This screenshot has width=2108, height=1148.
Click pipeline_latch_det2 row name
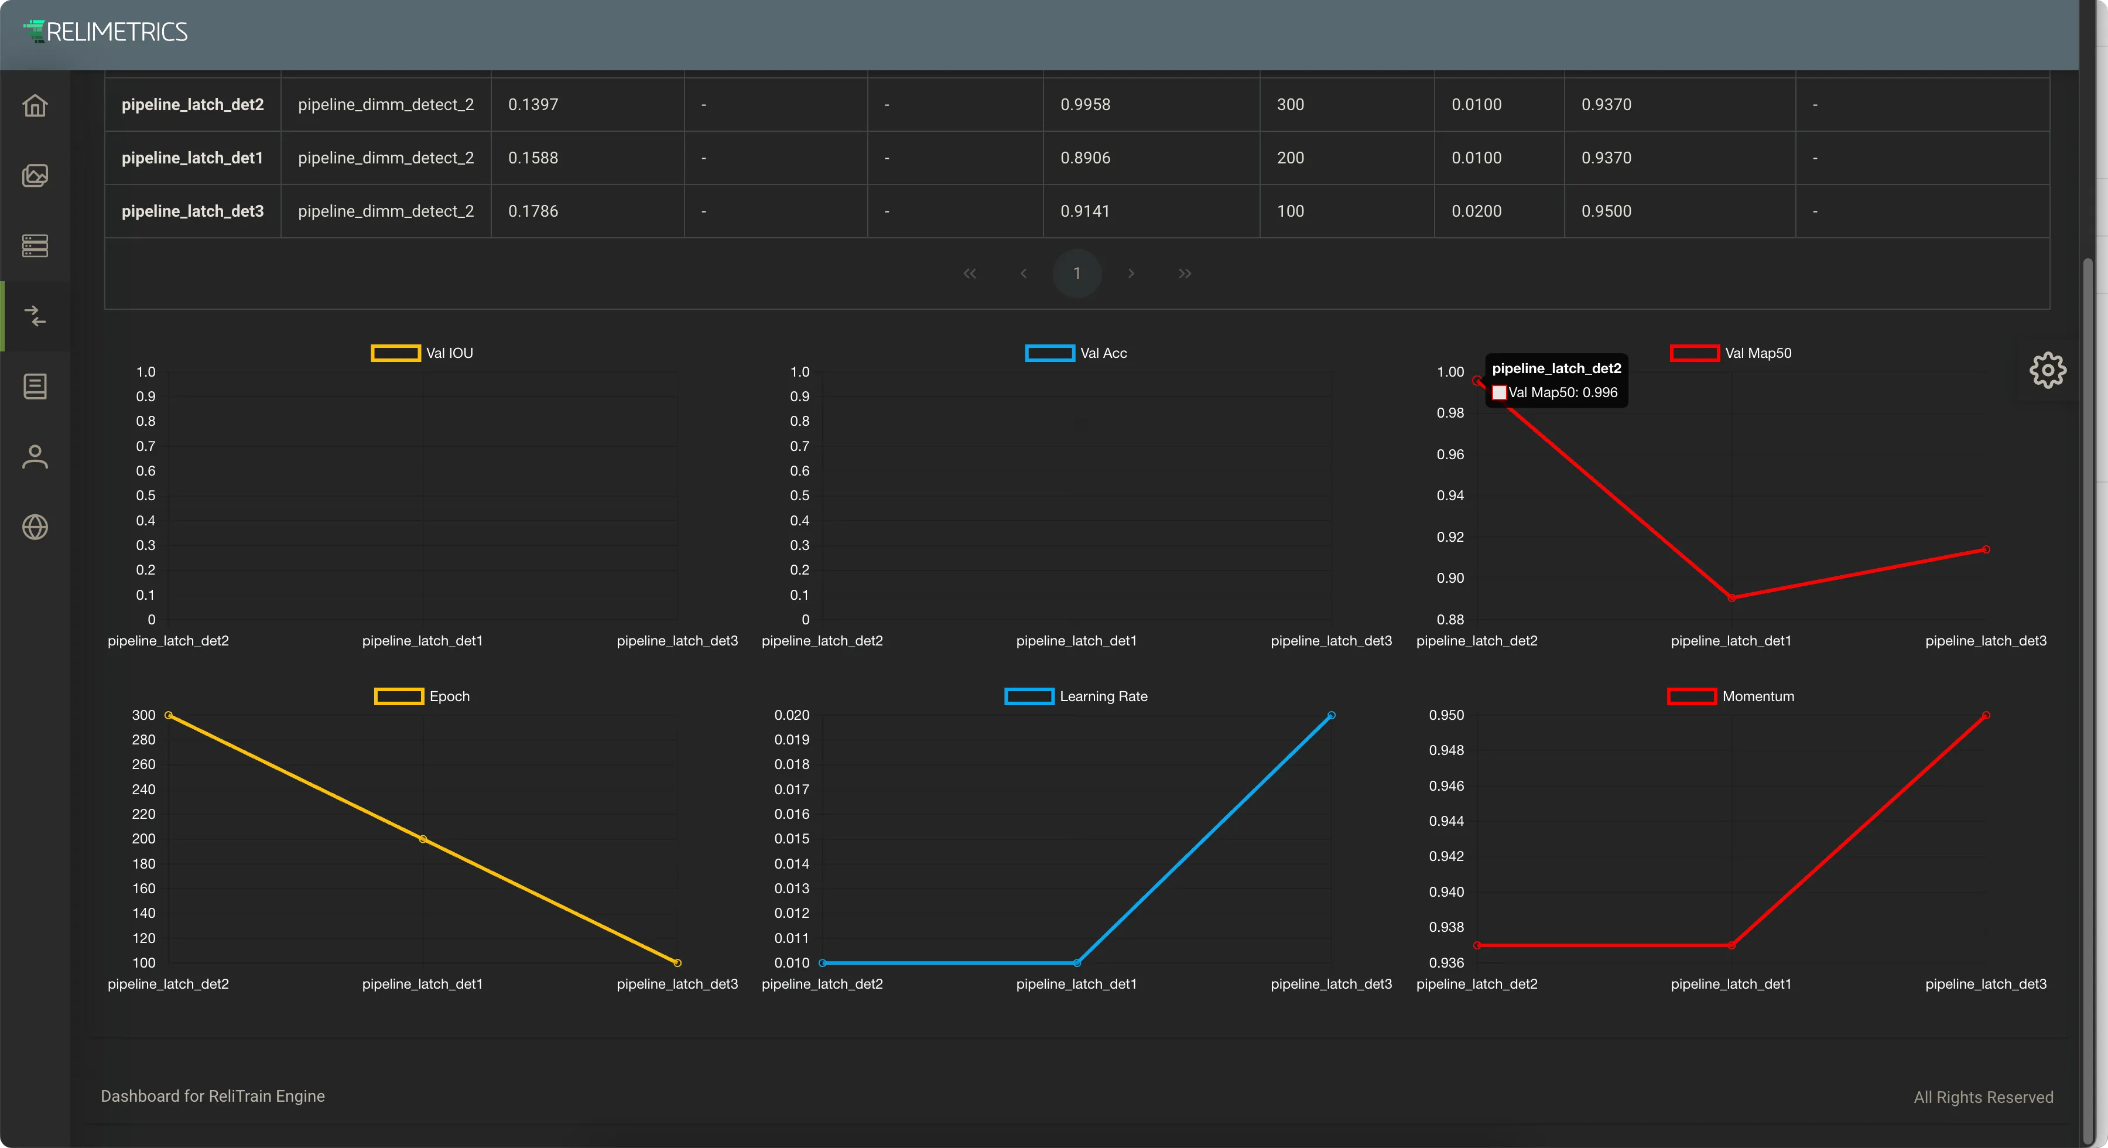point(192,105)
